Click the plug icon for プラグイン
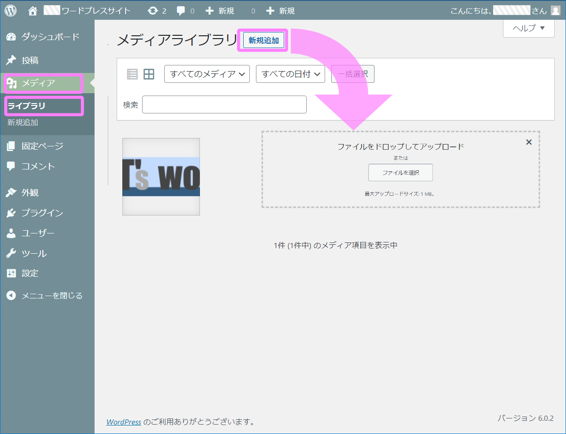 (x=10, y=213)
